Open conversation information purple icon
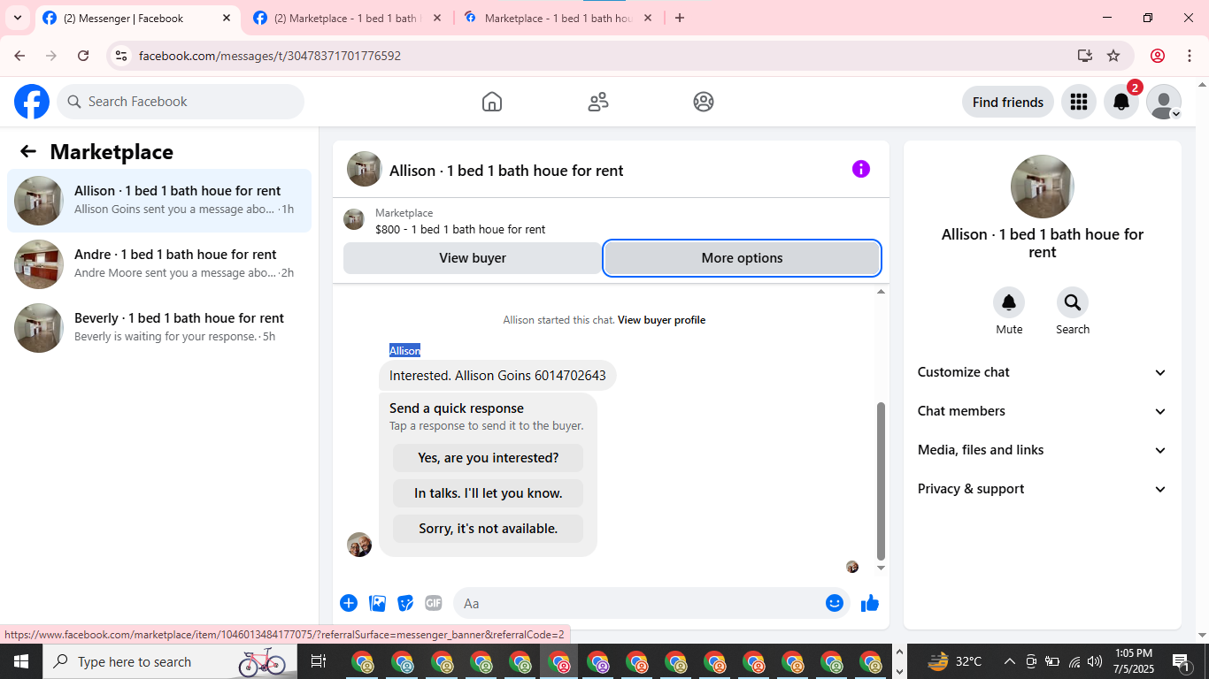1209x679 pixels. 861,169
